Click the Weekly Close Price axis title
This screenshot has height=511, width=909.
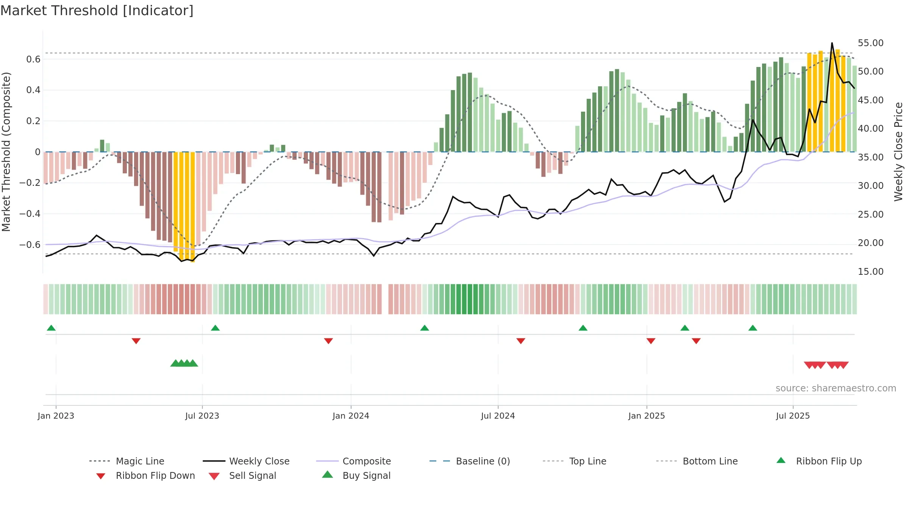898,152
